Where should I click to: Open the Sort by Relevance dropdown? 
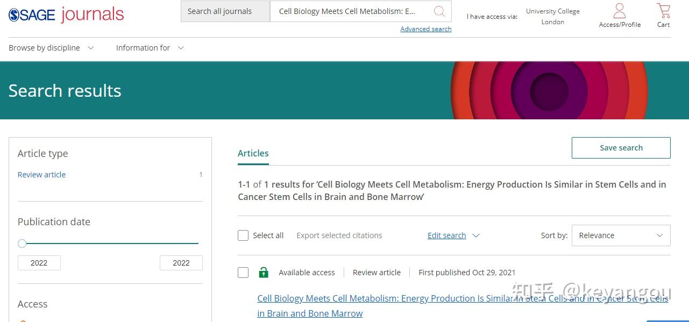point(621,235)
